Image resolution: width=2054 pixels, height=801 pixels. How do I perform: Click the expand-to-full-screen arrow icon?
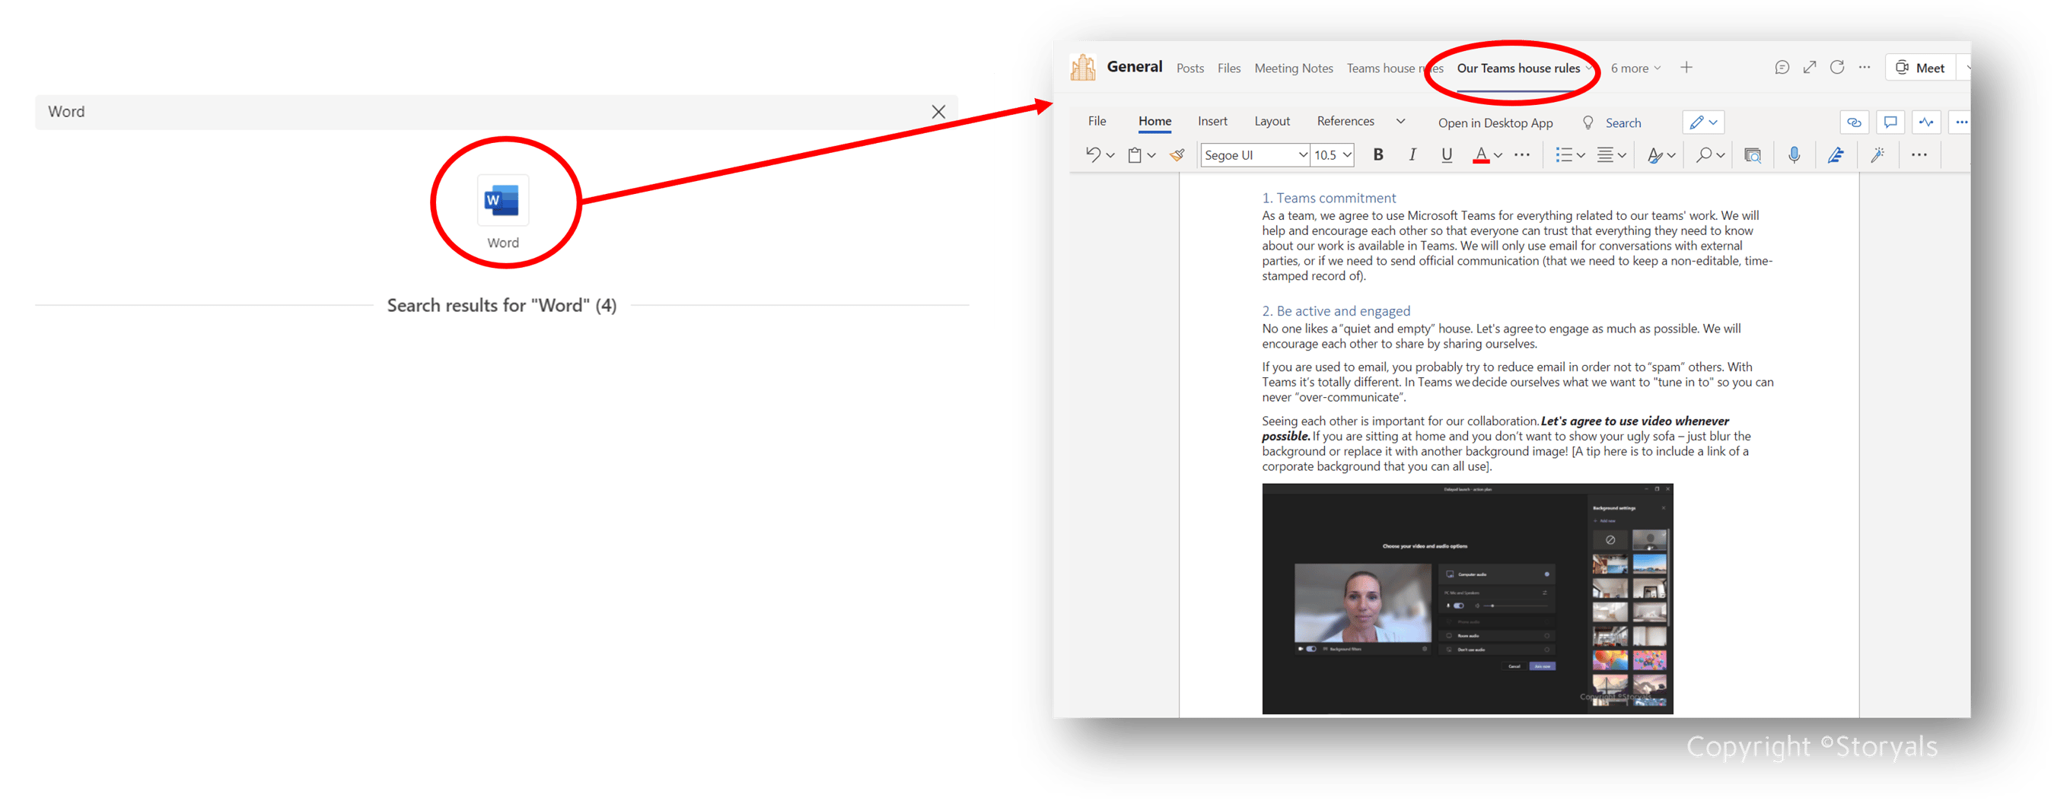[1810, 68]
